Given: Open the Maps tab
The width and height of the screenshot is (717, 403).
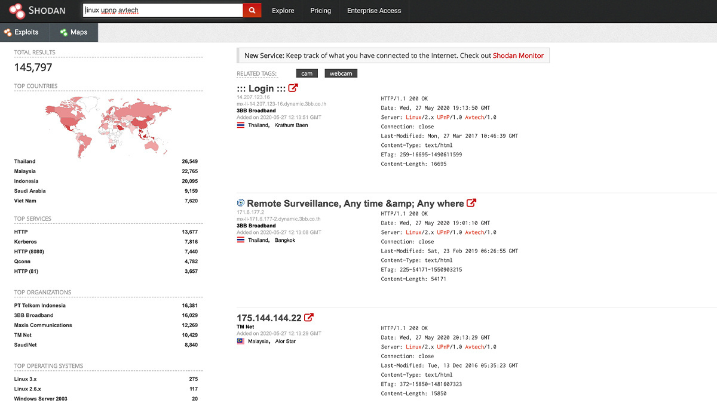Looking at the screenshot, I should [x=73, y=32].
